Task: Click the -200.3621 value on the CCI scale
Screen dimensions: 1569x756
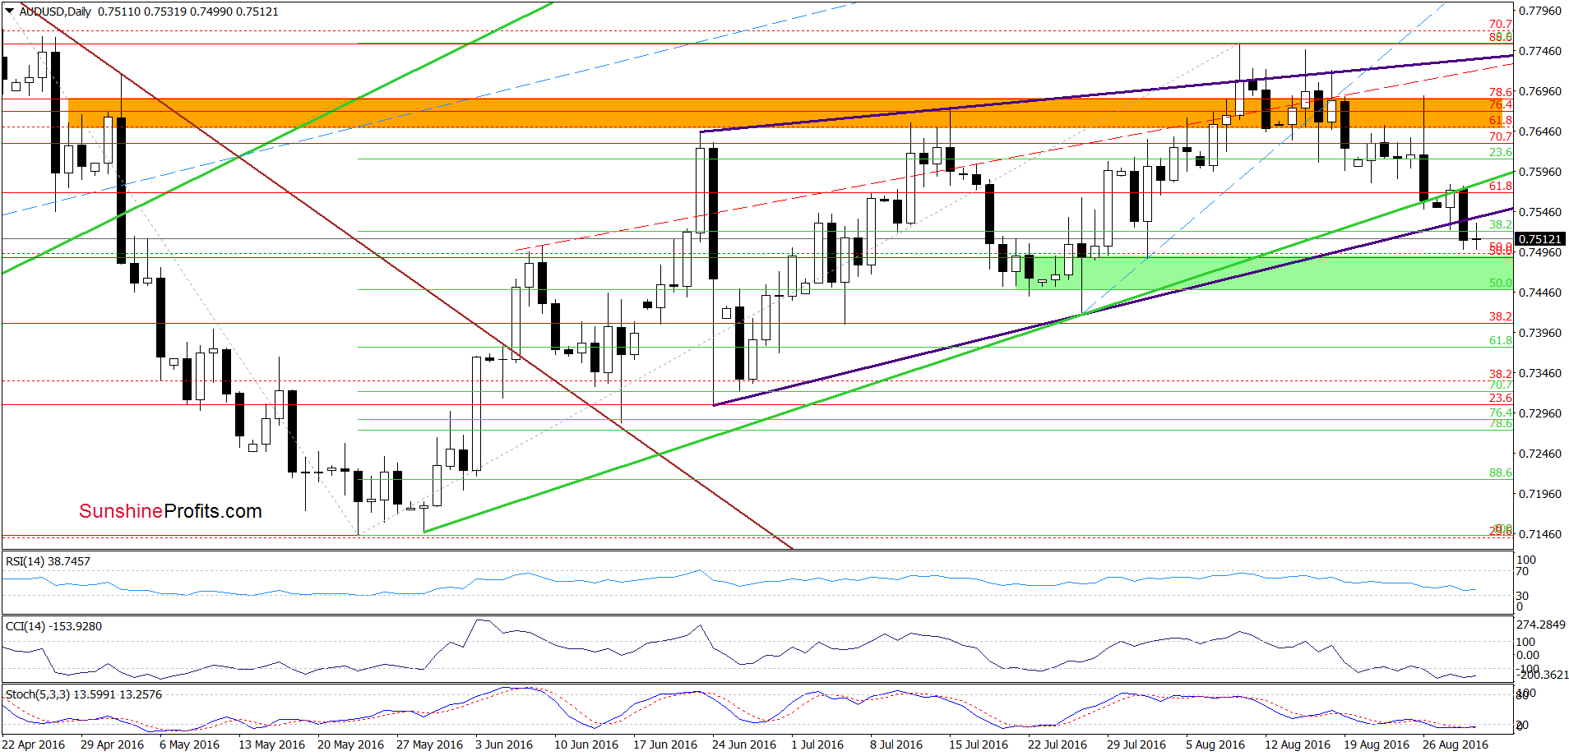Action: click(x=1543, y=675)
